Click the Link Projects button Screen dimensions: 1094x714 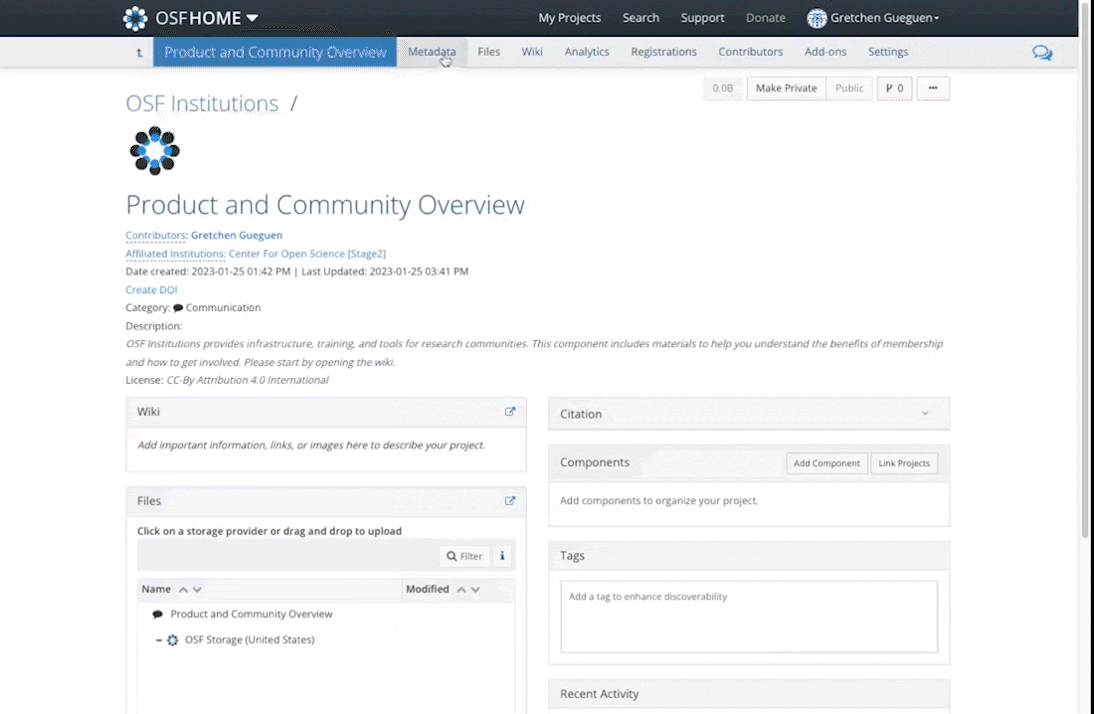pyautogui.click(x=904, y=463)
